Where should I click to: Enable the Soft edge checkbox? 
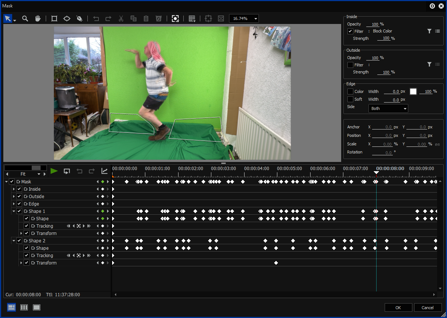pyautogui.click(x=350, y=99)
